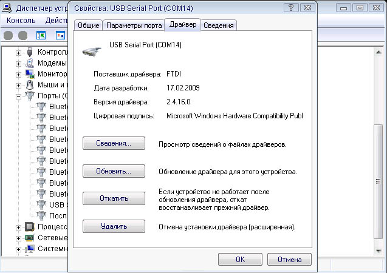Click the Системные devices computer icon

coord(30,249)
